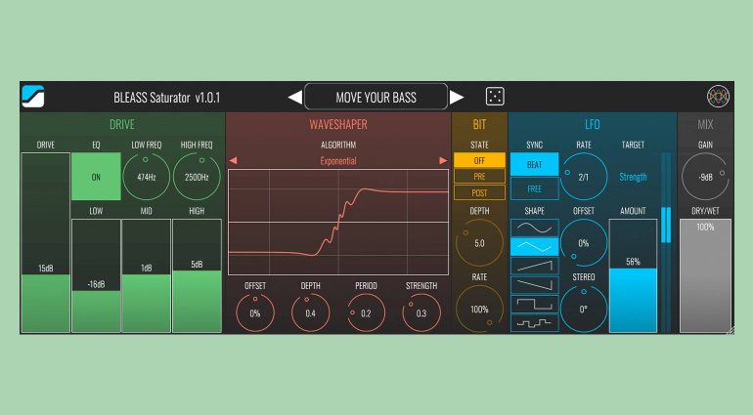Select the square LFO shape
This screenshot has height=415, width=753.
pos(535,305)
